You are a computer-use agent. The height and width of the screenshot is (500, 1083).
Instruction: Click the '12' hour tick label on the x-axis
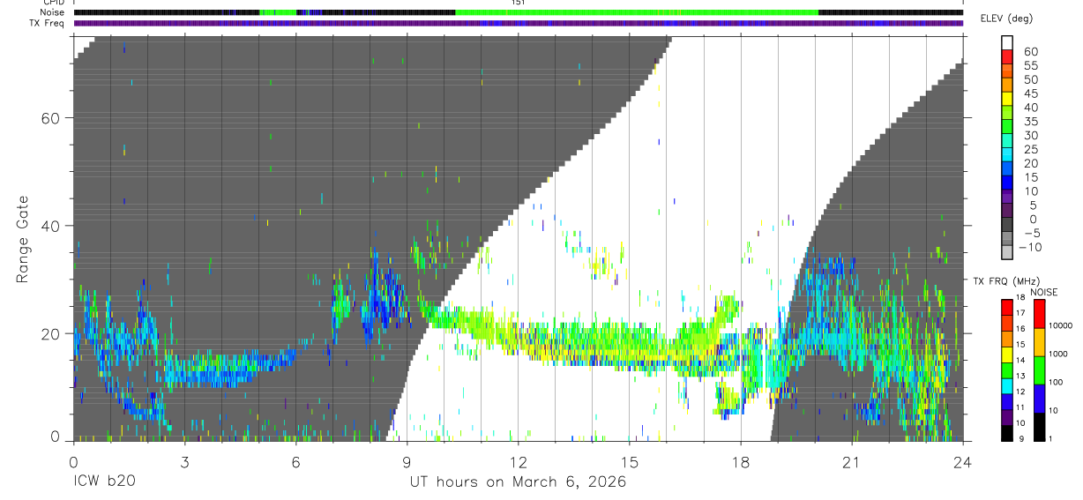pos(518,462)
